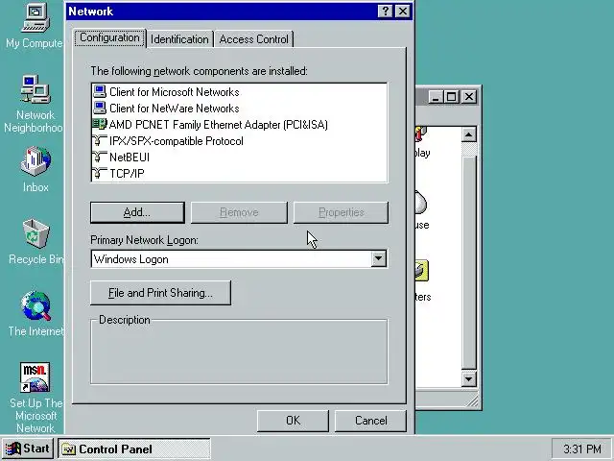The image size is (614, 461).
Task: Click the NetBEUI protocol icon
Action: coord(100,158)
